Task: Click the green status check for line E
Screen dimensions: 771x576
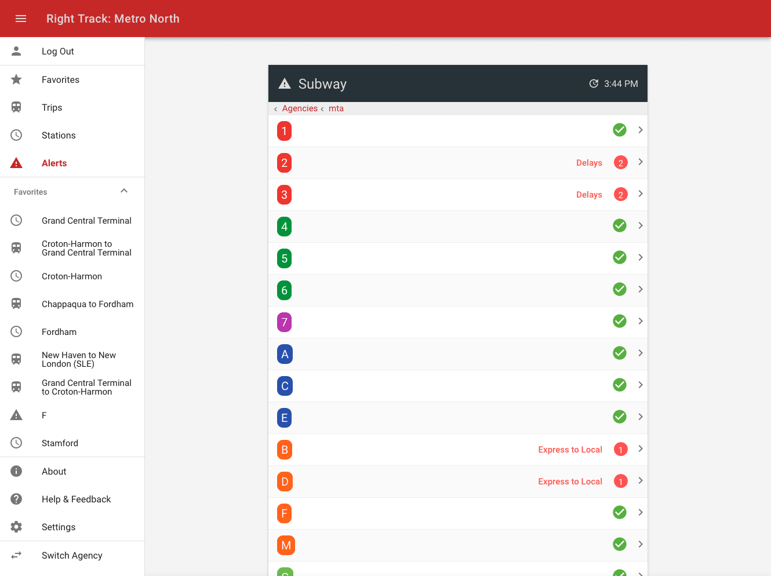Action: 620,417
